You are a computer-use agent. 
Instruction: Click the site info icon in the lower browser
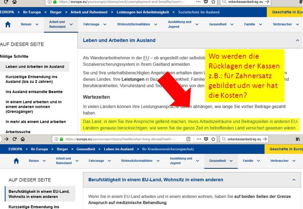click(x=56, y=139)
